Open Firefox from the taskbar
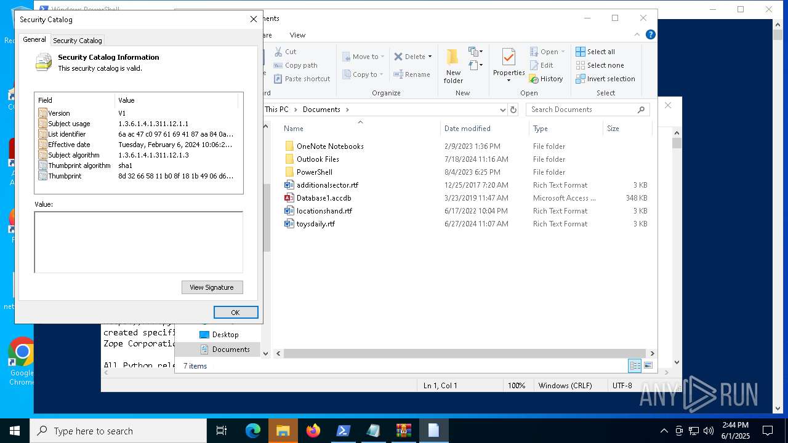The image size is (788, 443). pos(313,431)
